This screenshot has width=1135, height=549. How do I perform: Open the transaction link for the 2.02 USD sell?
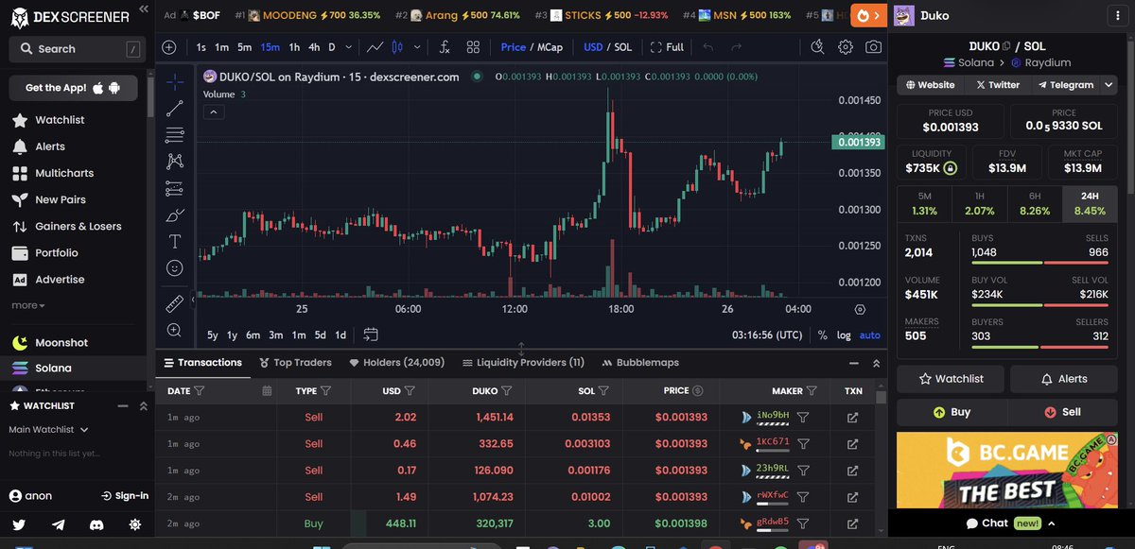pyautogui.click(x=852, y=417)
